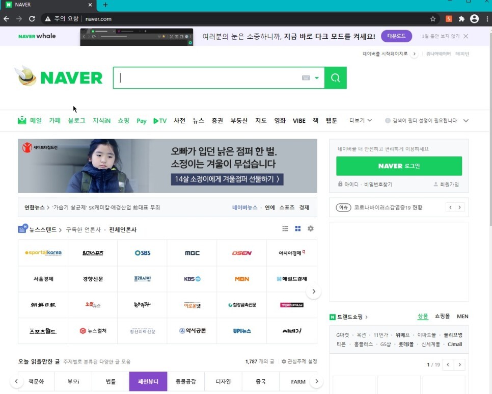
Task: Open sportalkorea outlet logo
Action: (x=43, y=253)
